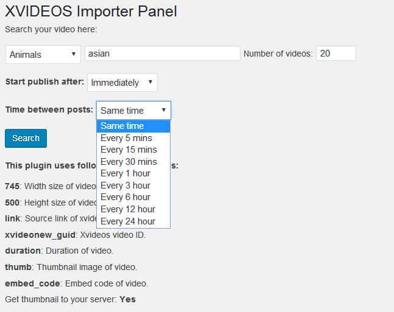The height and width of the screenshot is (312, 394).
Task: Click the 'Start publish after:' label
Action: pyautogui.click(x=44, y=82)
